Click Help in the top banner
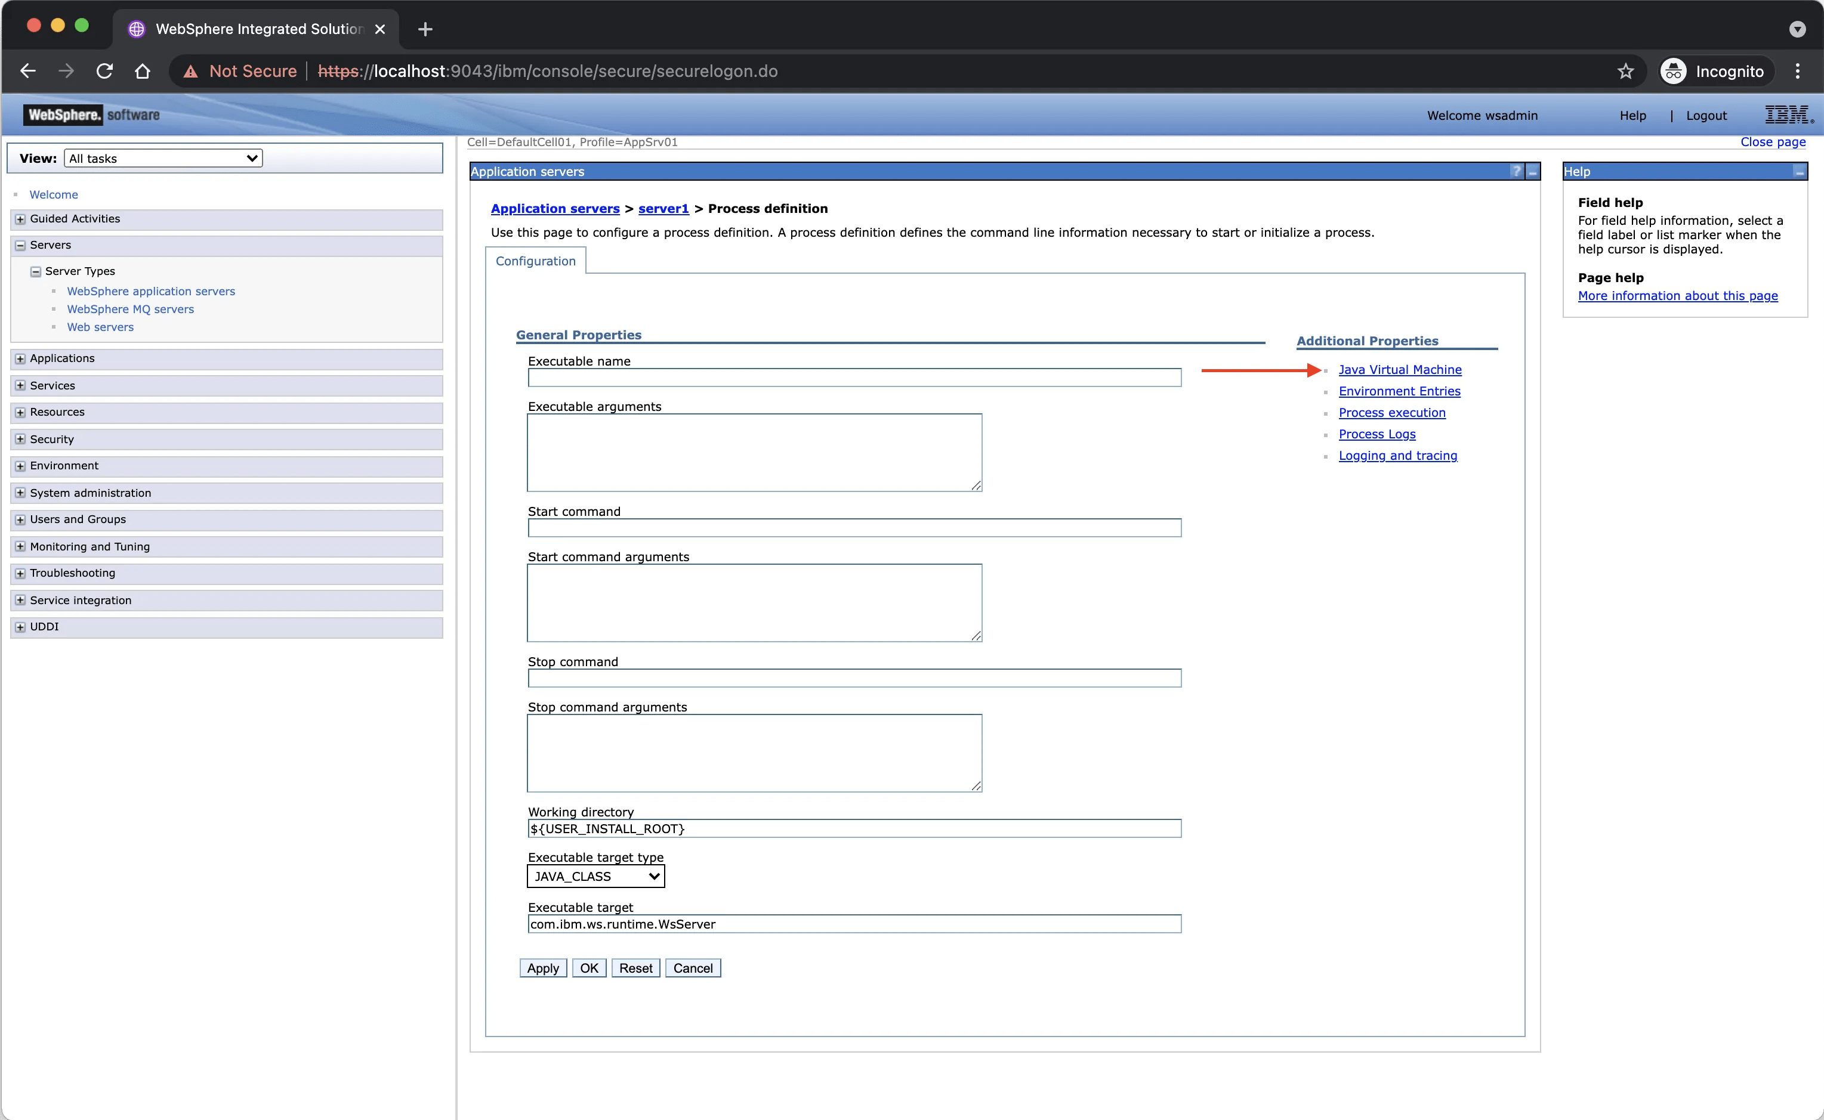 click(x=1632, y=116)
